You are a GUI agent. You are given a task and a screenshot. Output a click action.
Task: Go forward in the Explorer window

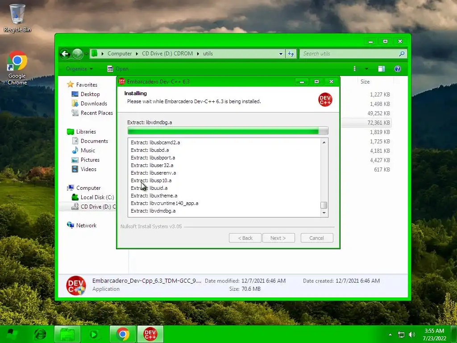click(77, 54)
